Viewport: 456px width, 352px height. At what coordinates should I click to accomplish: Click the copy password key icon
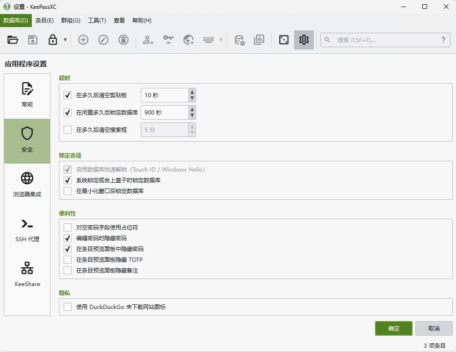[x=168, y=40]
